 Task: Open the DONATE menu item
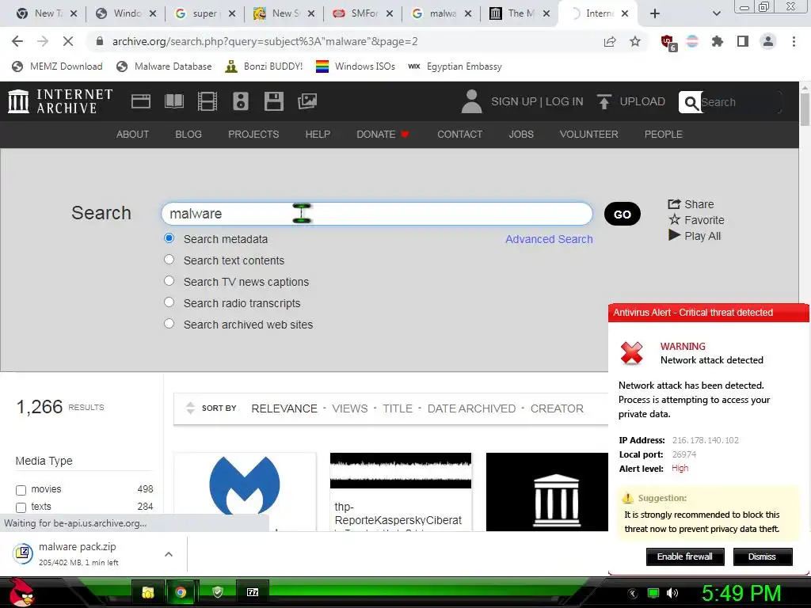tap(383, 135)
